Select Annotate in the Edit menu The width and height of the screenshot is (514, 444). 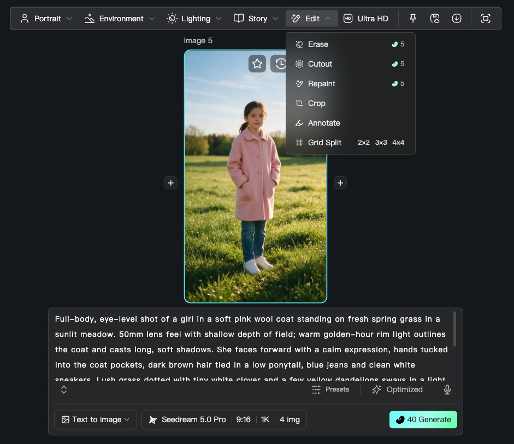[x=351, y=123]
